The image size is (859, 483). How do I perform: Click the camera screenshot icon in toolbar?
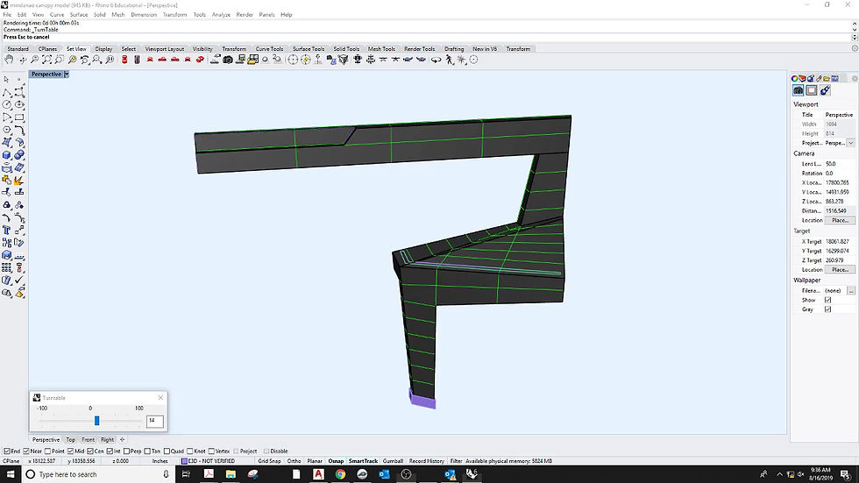click(228, 60)
